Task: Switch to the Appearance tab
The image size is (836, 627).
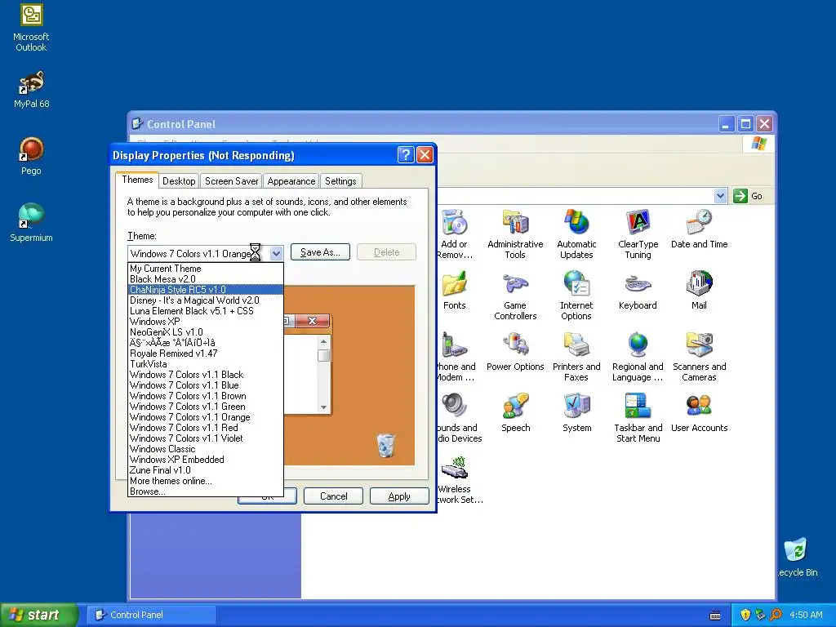Action: point(291,181)
